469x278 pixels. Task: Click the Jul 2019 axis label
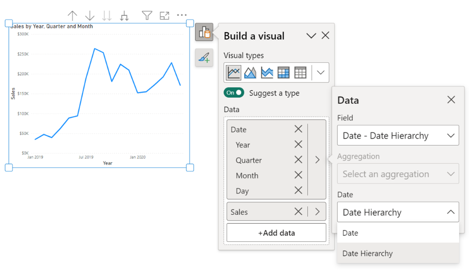point(86,157)
